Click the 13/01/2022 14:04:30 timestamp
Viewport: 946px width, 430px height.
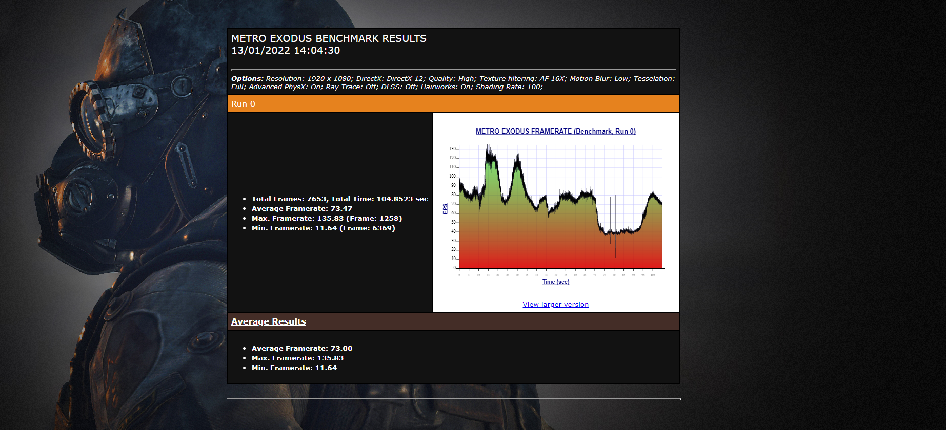[286, 51]
